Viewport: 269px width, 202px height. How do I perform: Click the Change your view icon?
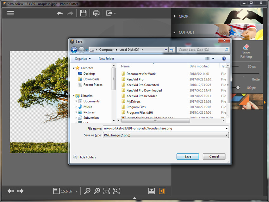pos(207,59)
